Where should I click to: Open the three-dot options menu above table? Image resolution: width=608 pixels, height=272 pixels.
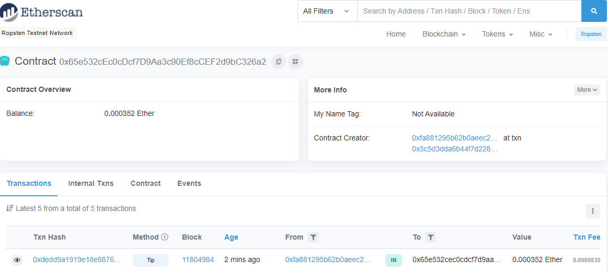click(x=592, y=211)
